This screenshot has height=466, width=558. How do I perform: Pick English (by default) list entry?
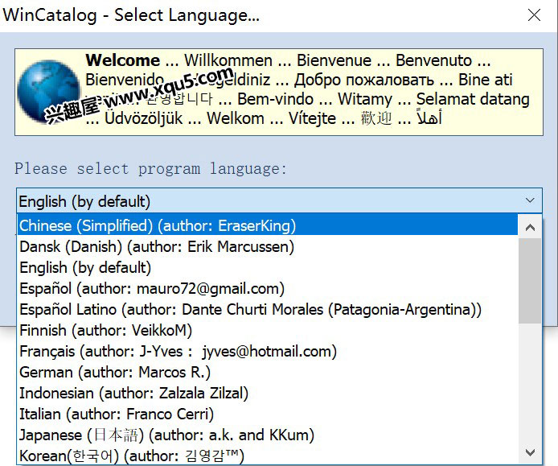[268, 267]
